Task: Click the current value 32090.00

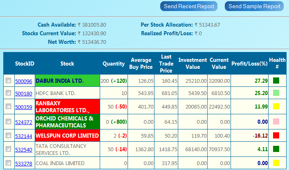Action: (220, 81)
